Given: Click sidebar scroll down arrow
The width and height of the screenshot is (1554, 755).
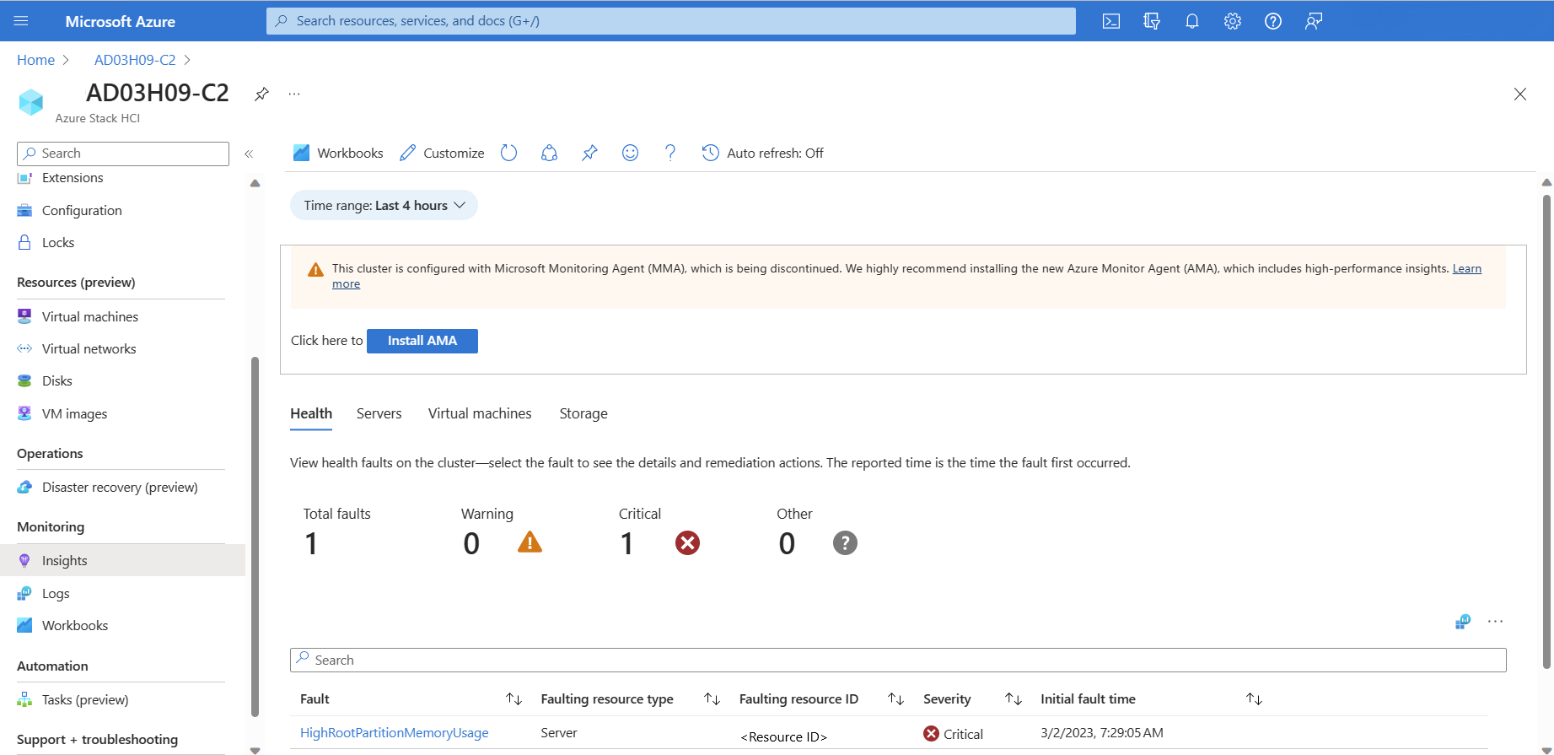Looking at the screenshot, I should tap(255, 749).
